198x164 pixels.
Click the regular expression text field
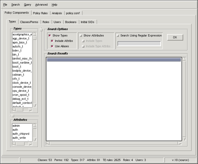coord(139,43)
